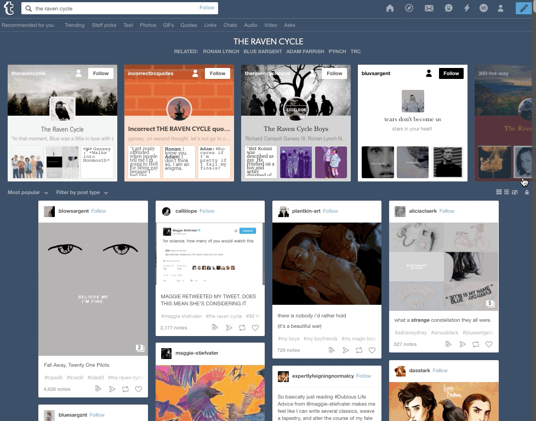Open related tag PYNCH
Viewport: 536px width, 421px height.
point(337,52)
